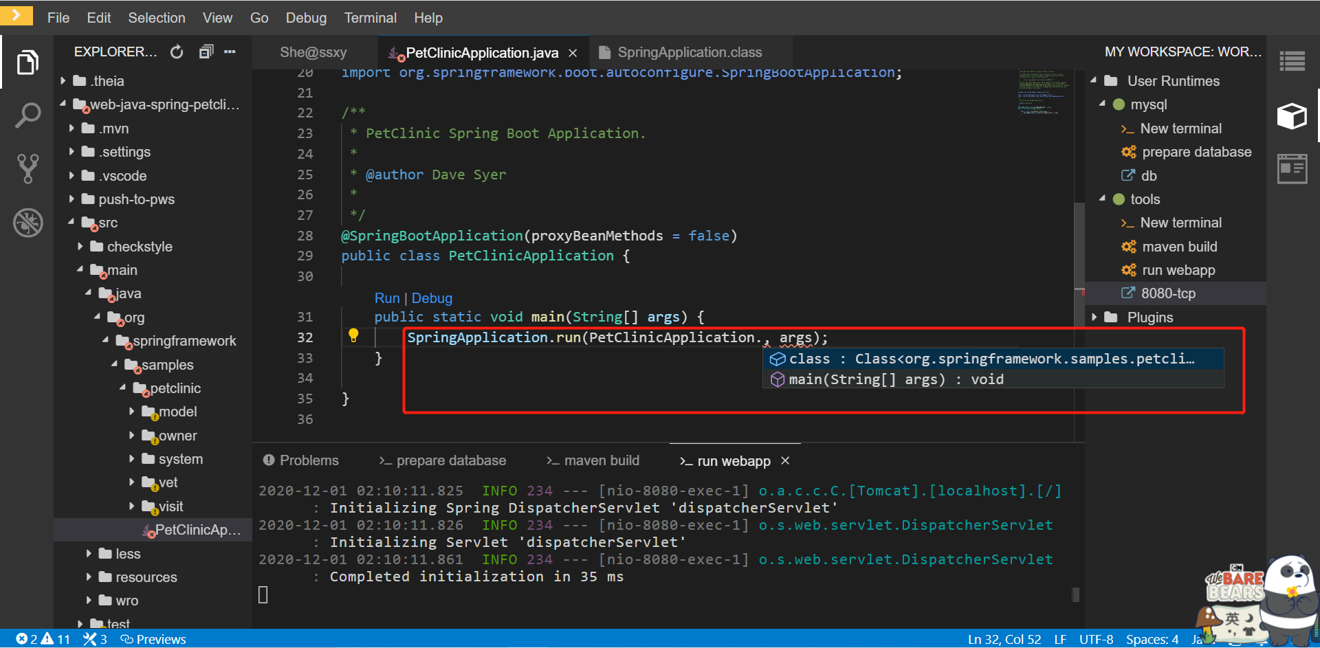Open the 8080-tcp external link icon
The image size is (1320, 648).
click(x=1128, y=293)
